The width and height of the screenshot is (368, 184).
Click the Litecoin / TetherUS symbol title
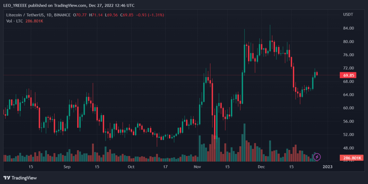[25, 15]
